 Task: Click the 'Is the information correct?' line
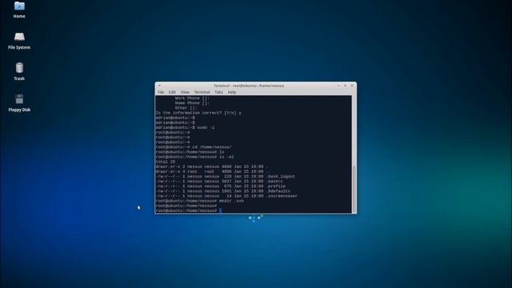198,113
